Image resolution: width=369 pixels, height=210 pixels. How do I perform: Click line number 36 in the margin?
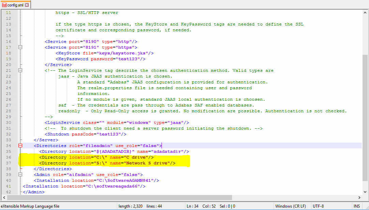8,157
